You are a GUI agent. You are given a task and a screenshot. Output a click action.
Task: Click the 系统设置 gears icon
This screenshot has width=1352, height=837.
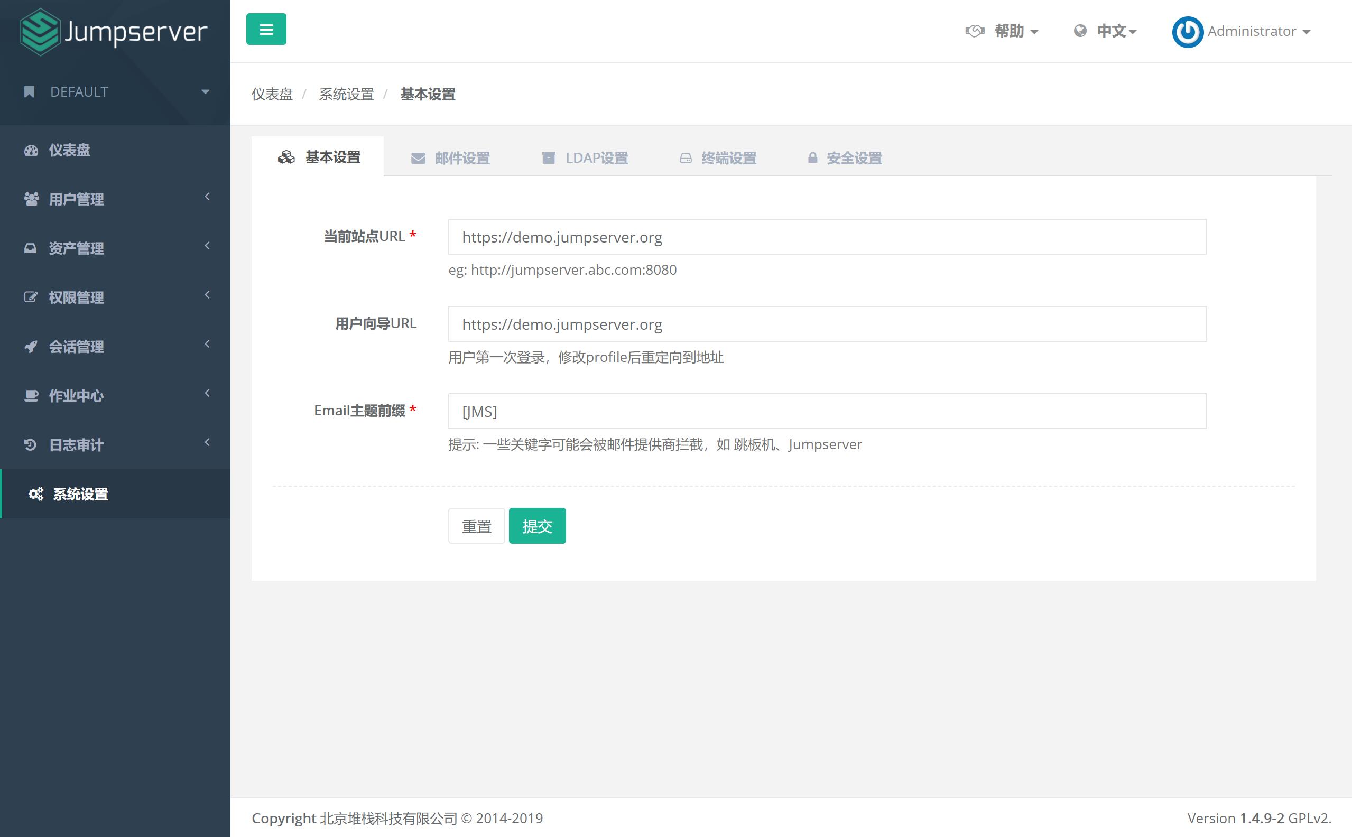tap(36, 494)
